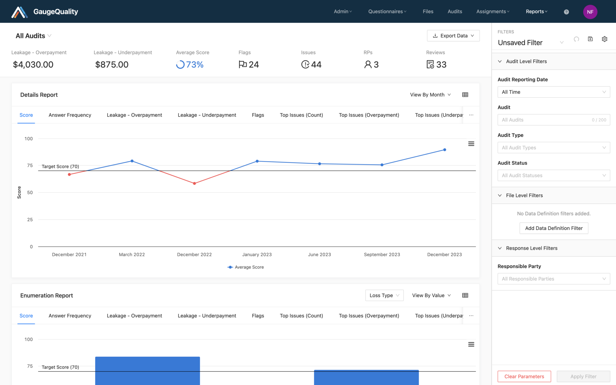Open the All Audit Types dropdown
The width and height of the screenshot is (616, 385).
[554, 148]
